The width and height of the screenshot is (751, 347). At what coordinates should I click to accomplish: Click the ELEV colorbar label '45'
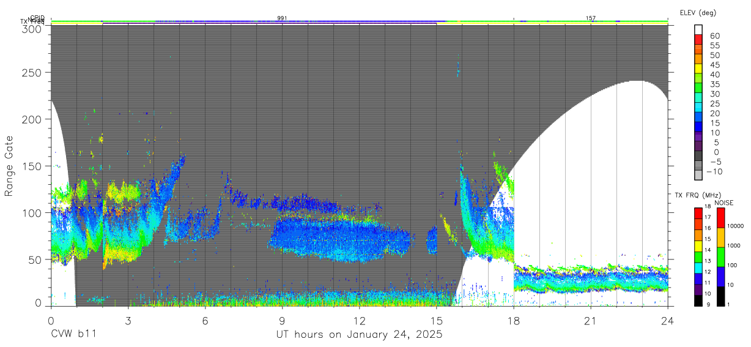(715, 65)
